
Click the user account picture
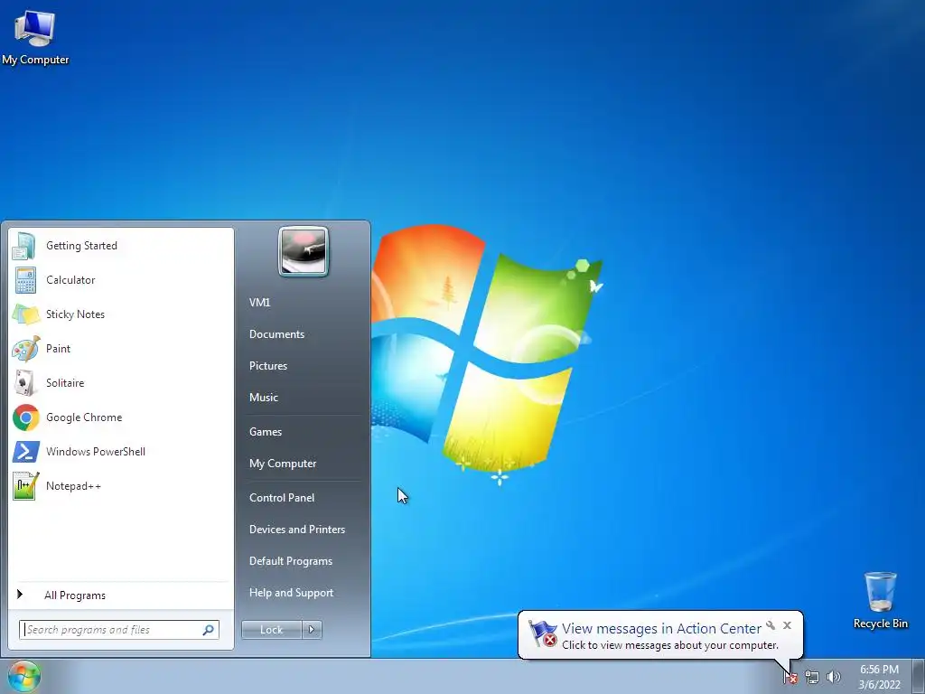pyautogui.click(x=304, y=251)
